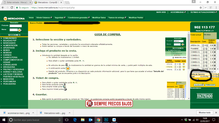Delete ARENA GA item with trash icon
The width and height of the screenshot is (219, 123).
215,45
